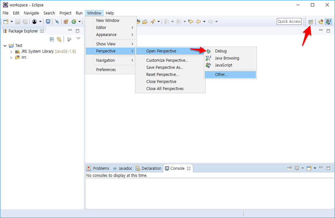Switch to the Java EE perspective icon
Screen dimensions: 335x218
coord(321,22)
